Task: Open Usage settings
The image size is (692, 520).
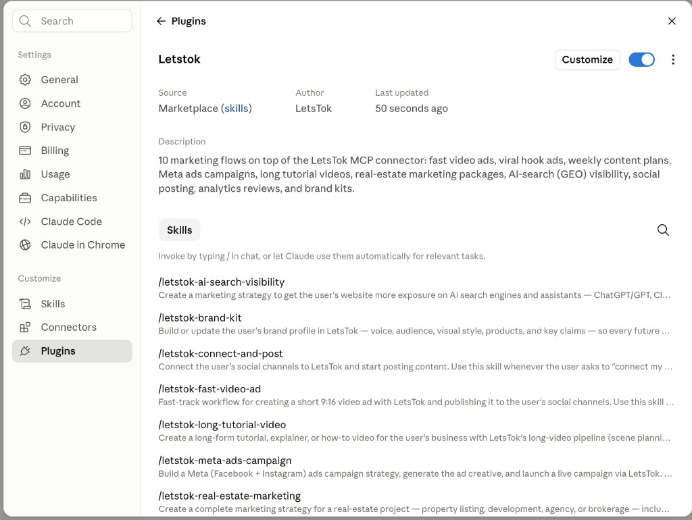Action: [x=72, y=174]
